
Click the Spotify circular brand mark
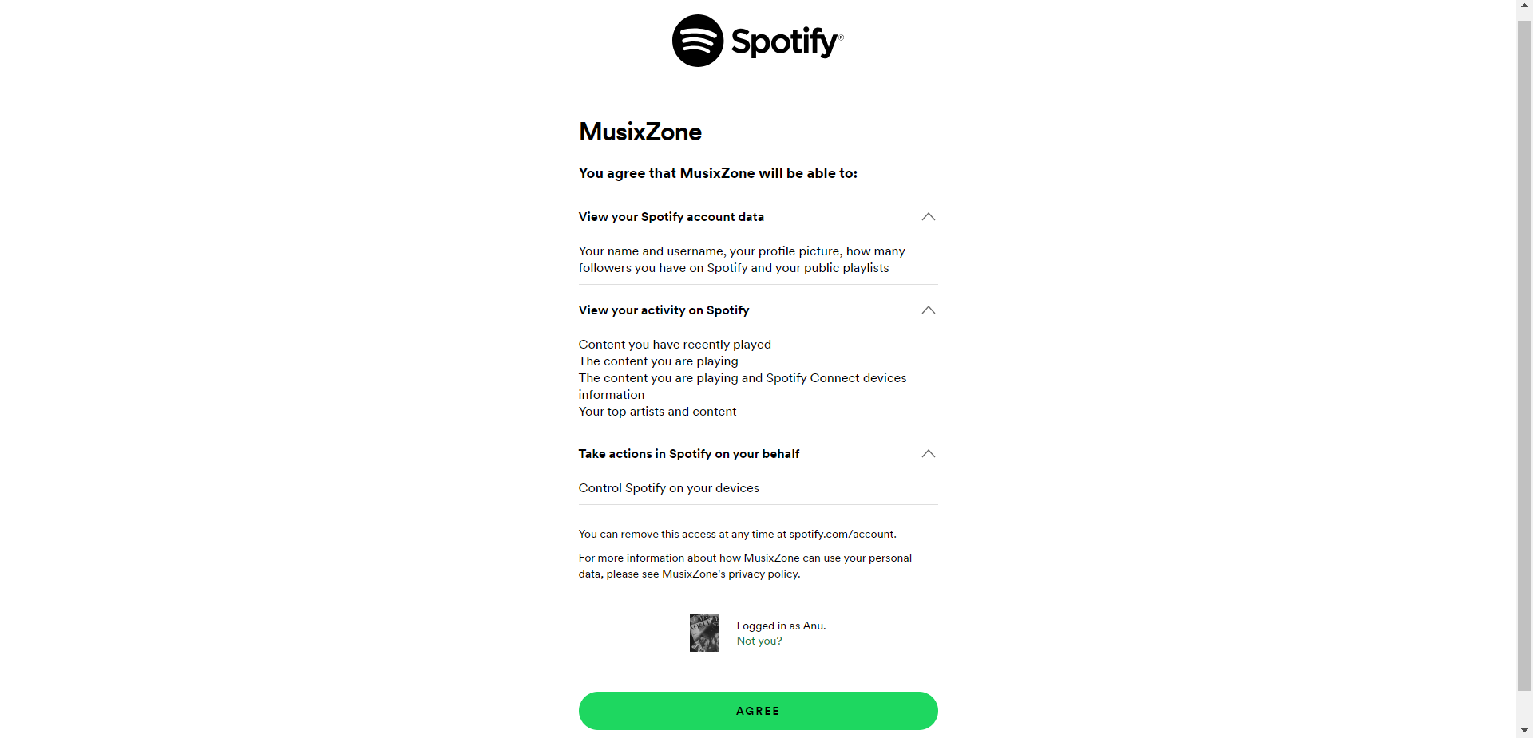(697, 40)
